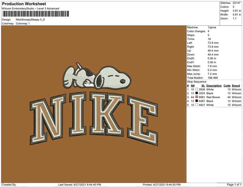Select the Colorway 1 value
Viewport: 243px width, 187px height.
click(x=23, y=24)
